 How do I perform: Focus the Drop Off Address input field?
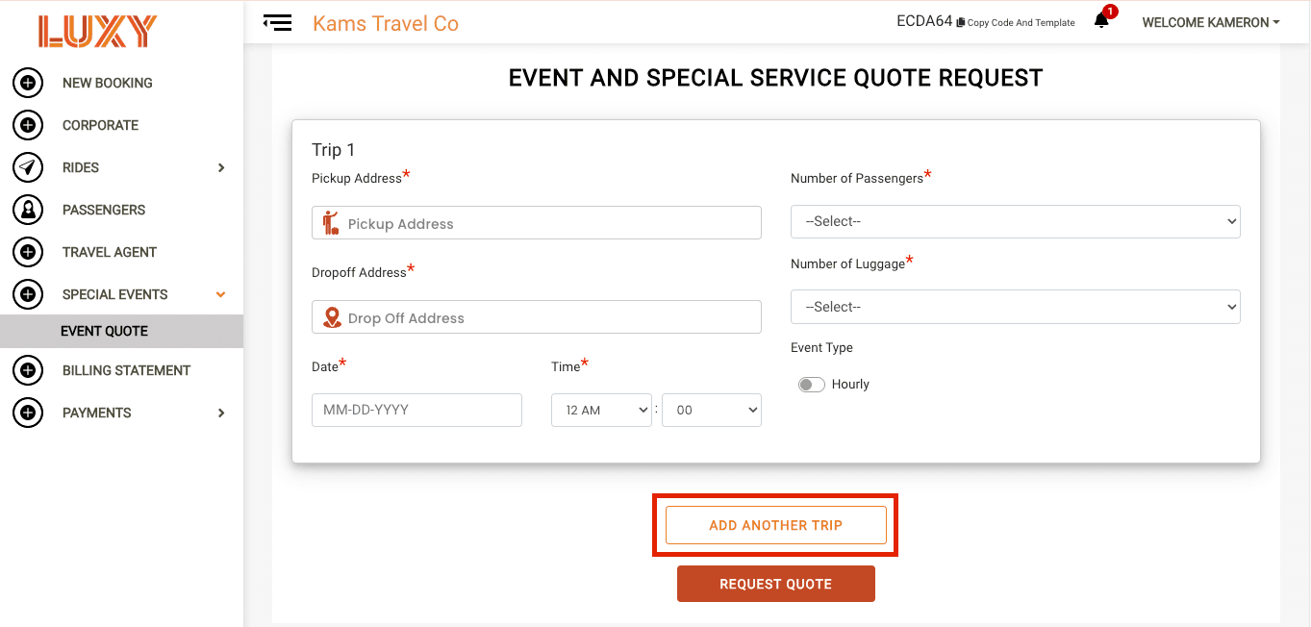[x=537, y=317]
